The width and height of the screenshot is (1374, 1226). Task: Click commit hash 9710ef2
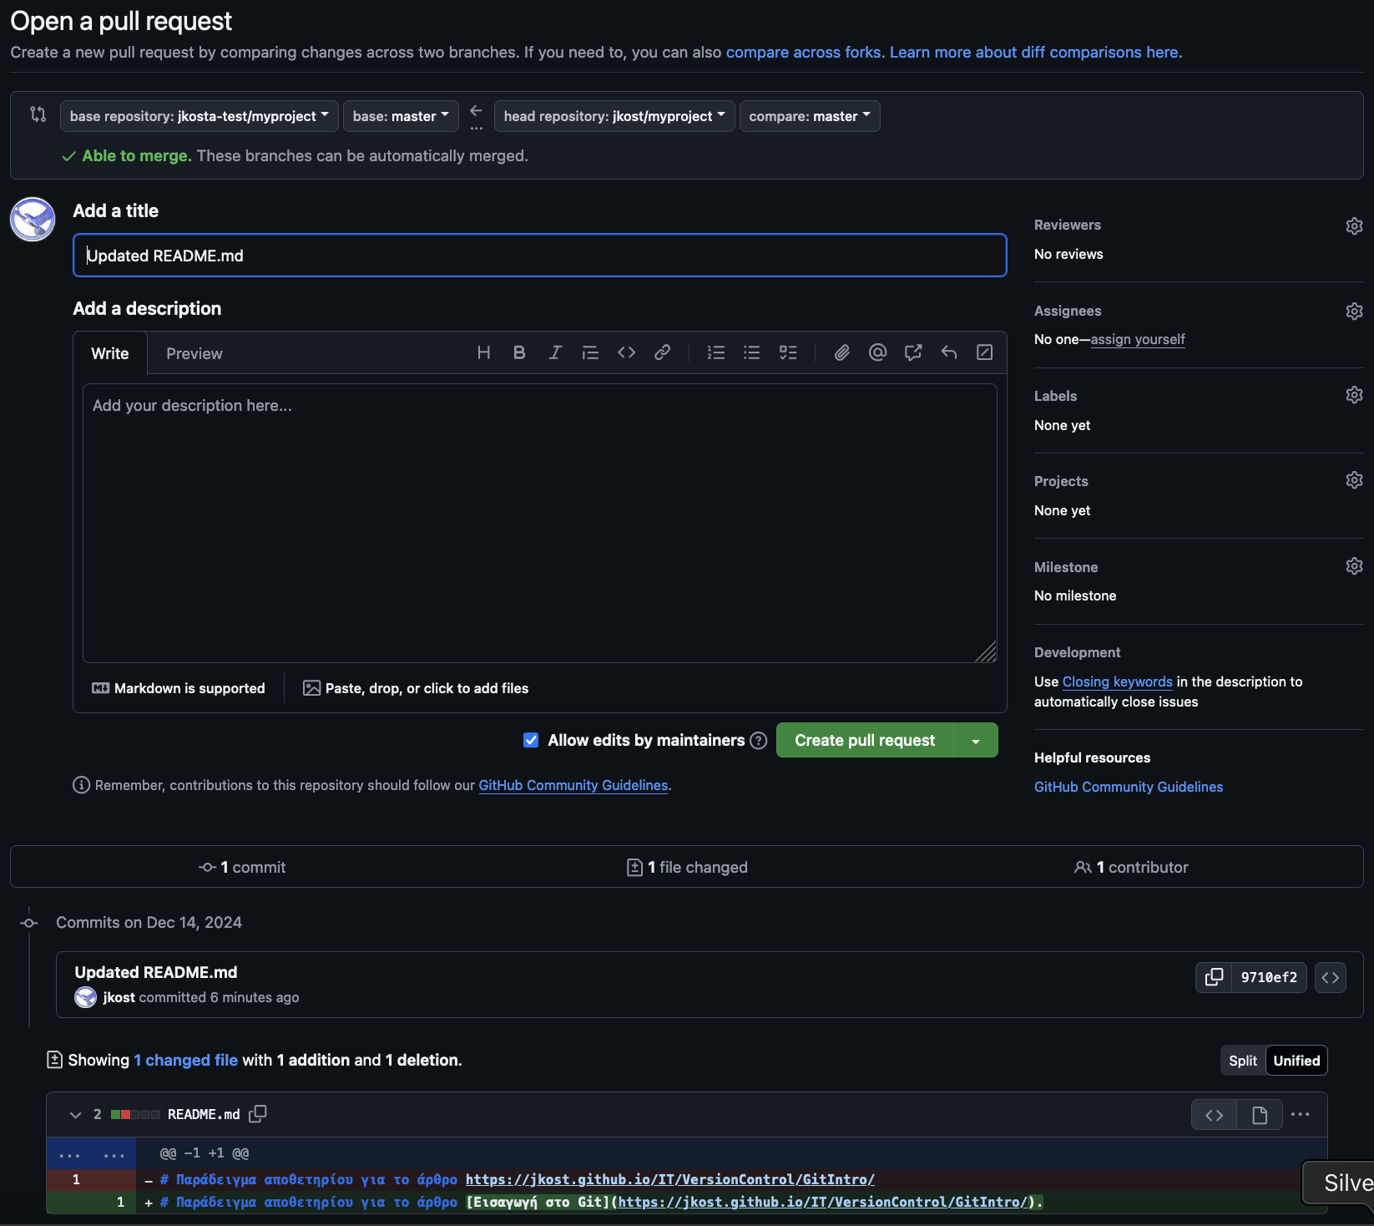pos(1269,977)
